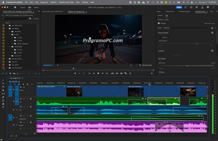Select the Hand tool
This screenshot has height=141, width=218.
click(3, 104)
